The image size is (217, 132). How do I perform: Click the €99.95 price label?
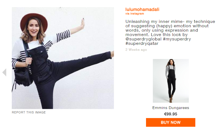pos(170,114)
